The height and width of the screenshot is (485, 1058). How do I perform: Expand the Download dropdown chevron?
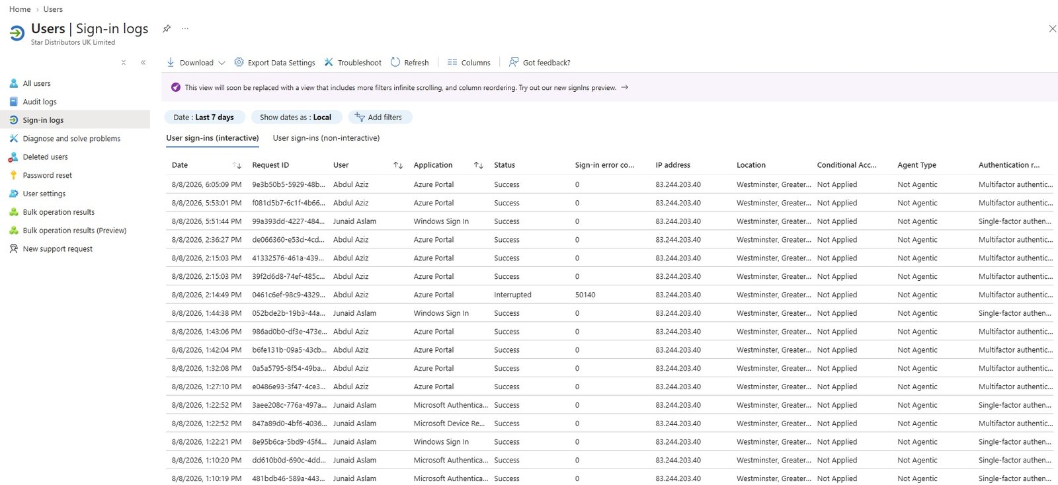(222, 63)
